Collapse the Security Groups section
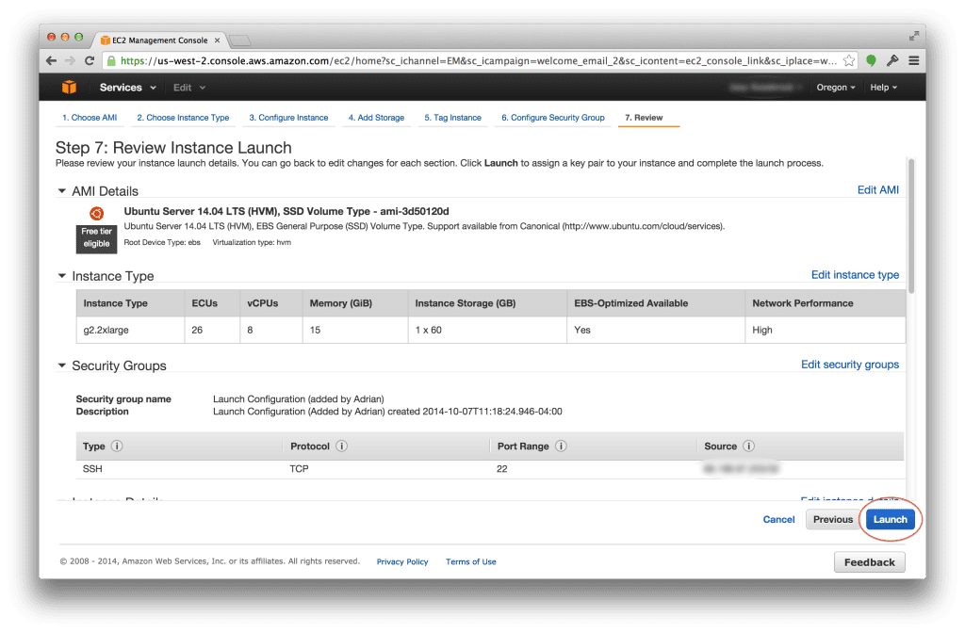 tap(62, 365)
